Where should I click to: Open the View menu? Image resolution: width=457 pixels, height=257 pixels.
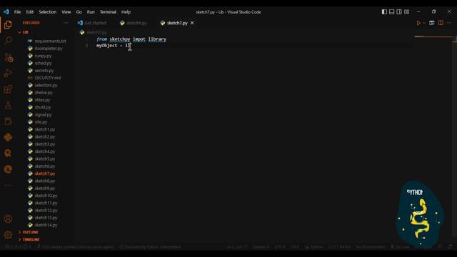[x=66, y=12]
